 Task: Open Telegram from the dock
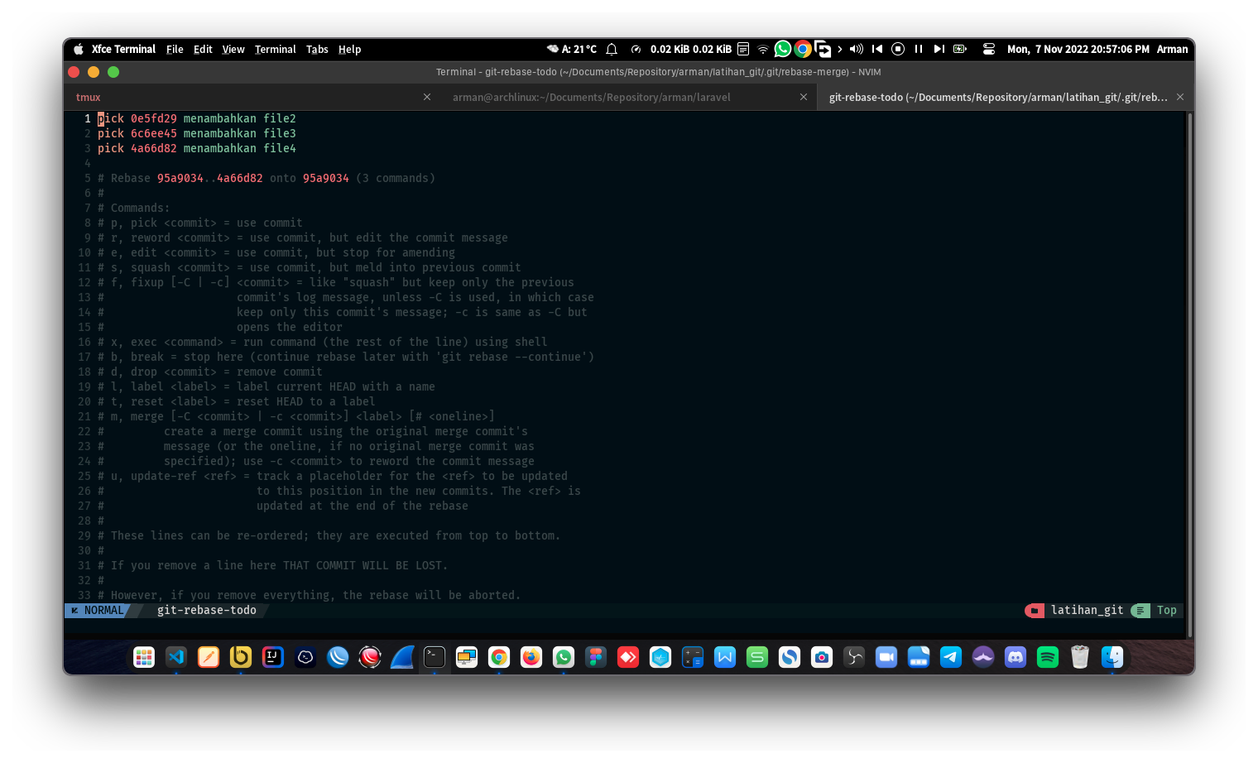click(951, 657)
